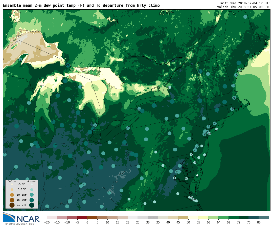Select the 15-20F label in the legend

[22, 200]
